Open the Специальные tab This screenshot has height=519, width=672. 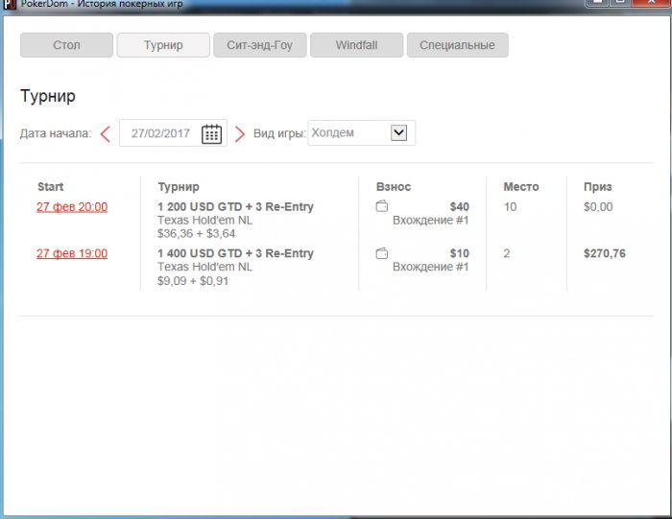click(457, 45)
